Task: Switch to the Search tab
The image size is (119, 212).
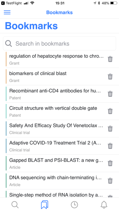Action: click(15, 205)
